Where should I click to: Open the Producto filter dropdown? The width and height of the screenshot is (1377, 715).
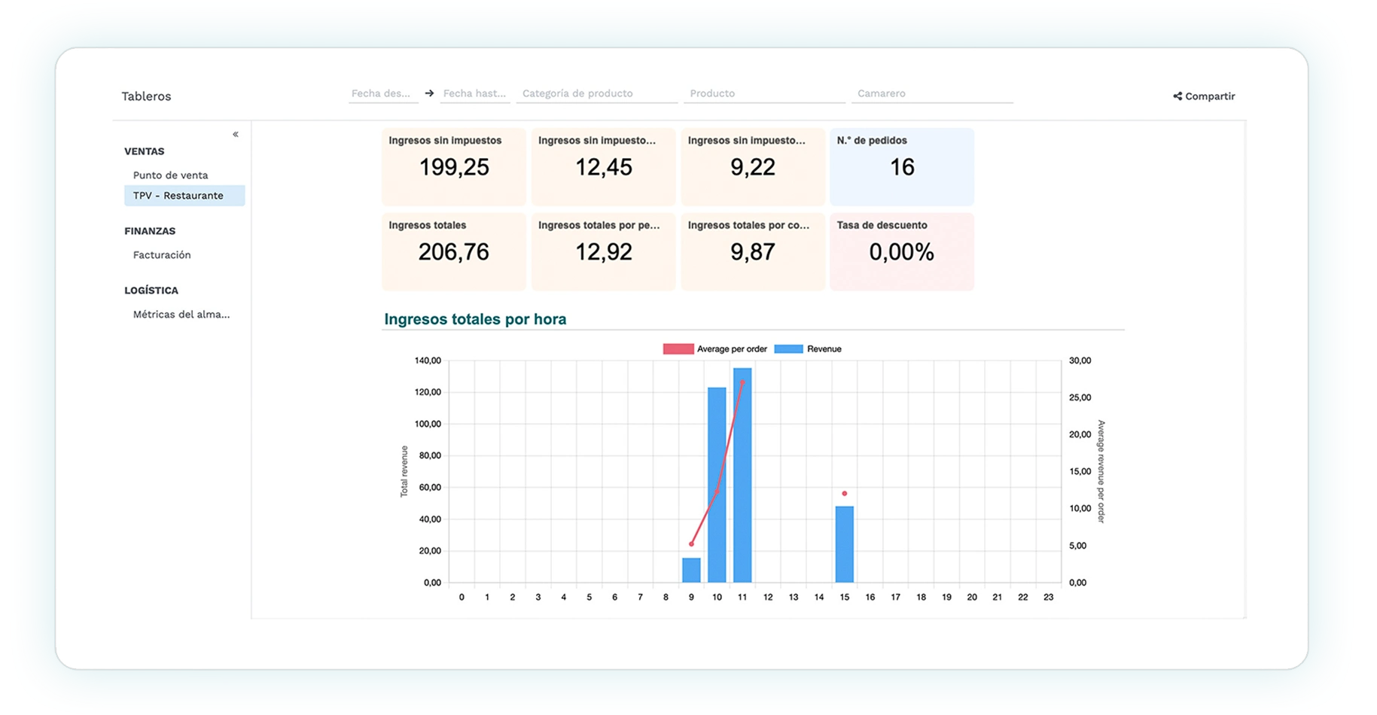tap(764, 93)
